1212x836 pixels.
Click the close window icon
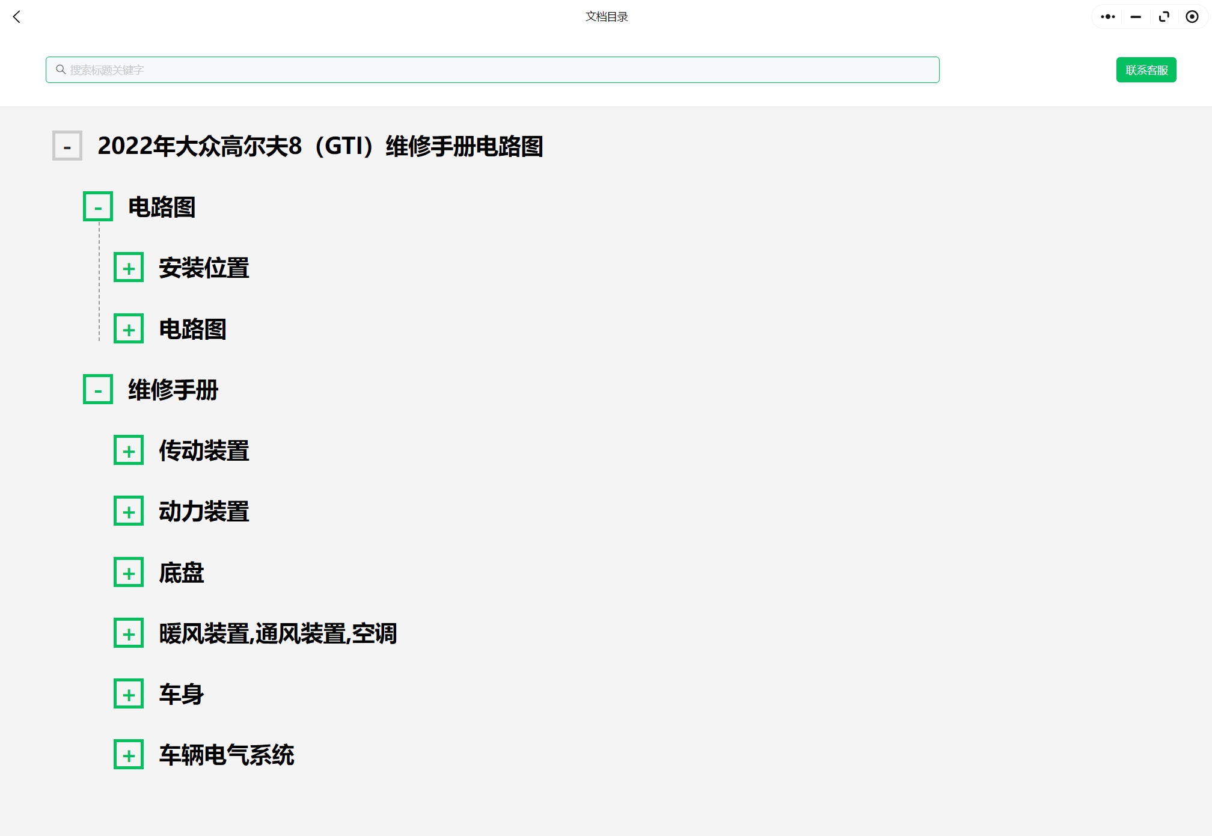point(1191,17)
